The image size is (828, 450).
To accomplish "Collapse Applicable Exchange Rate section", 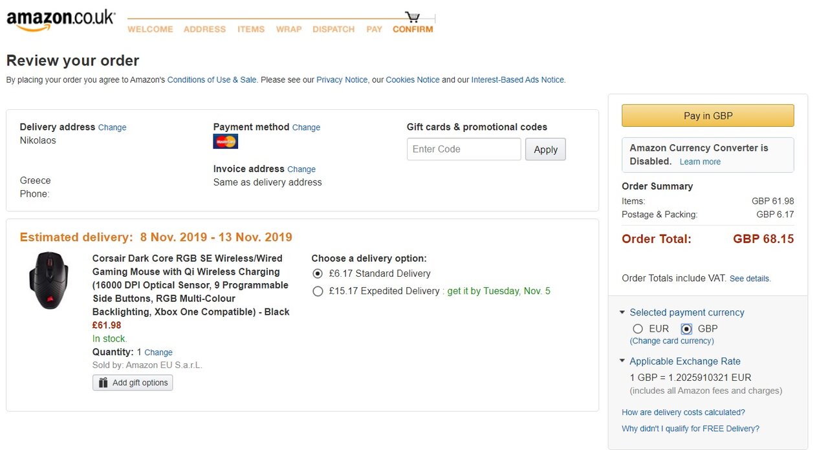I will (622, 361).
